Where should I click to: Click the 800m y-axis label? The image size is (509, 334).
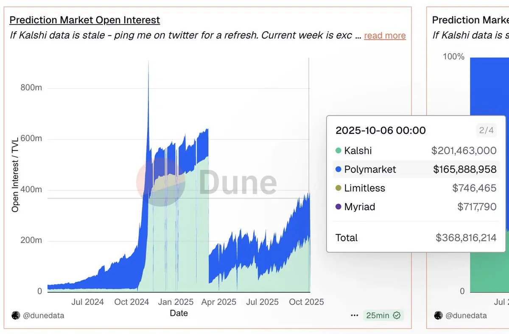click(31, 88)
